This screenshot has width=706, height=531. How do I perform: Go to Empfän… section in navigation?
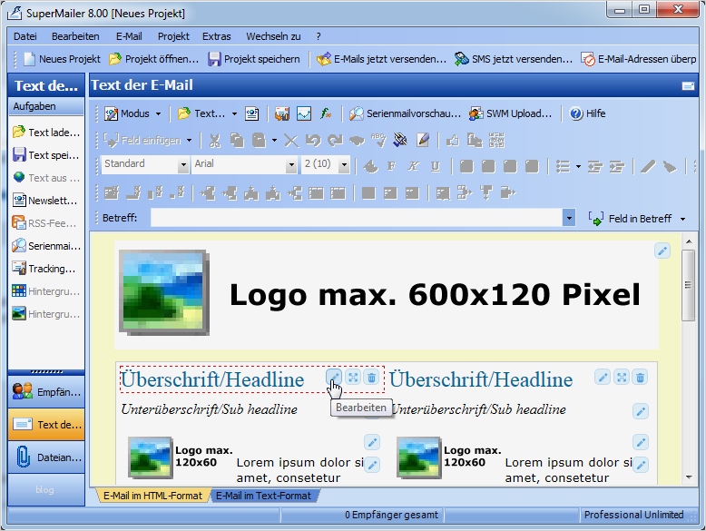(x=46, y=392)
